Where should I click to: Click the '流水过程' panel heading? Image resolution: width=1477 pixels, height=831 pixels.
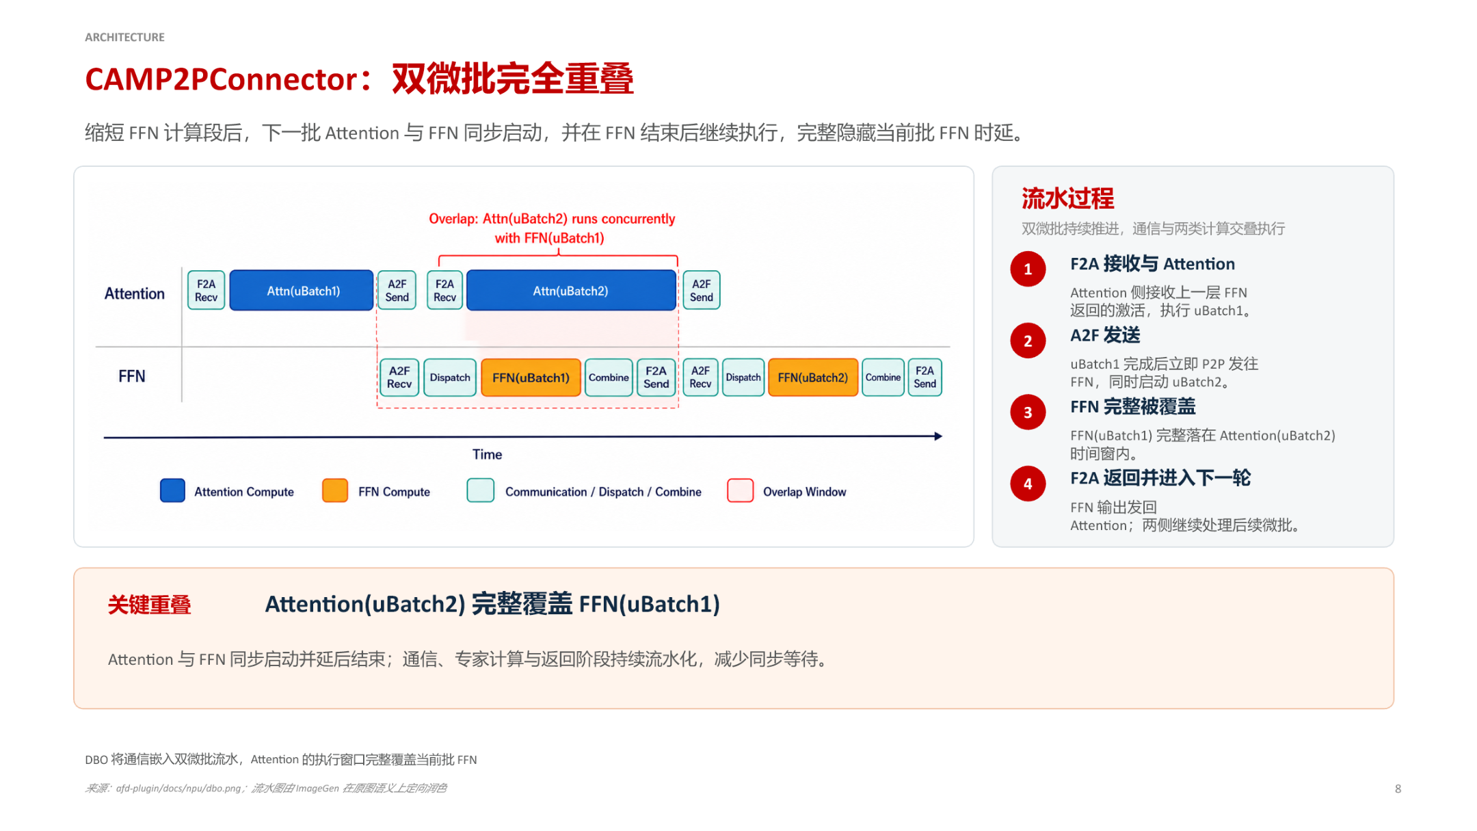click(x=1068, y=198)
